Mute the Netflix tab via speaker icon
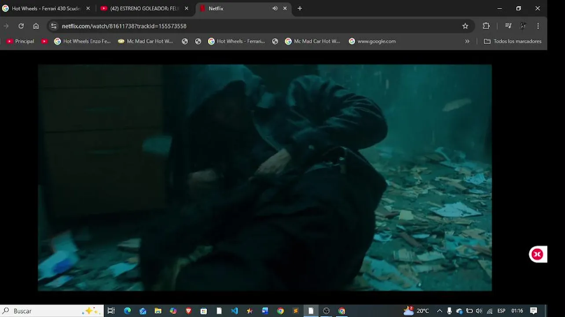The image size is (565, 317). pos(275,8)
